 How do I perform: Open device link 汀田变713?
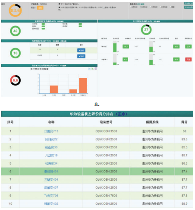point(51,131)
